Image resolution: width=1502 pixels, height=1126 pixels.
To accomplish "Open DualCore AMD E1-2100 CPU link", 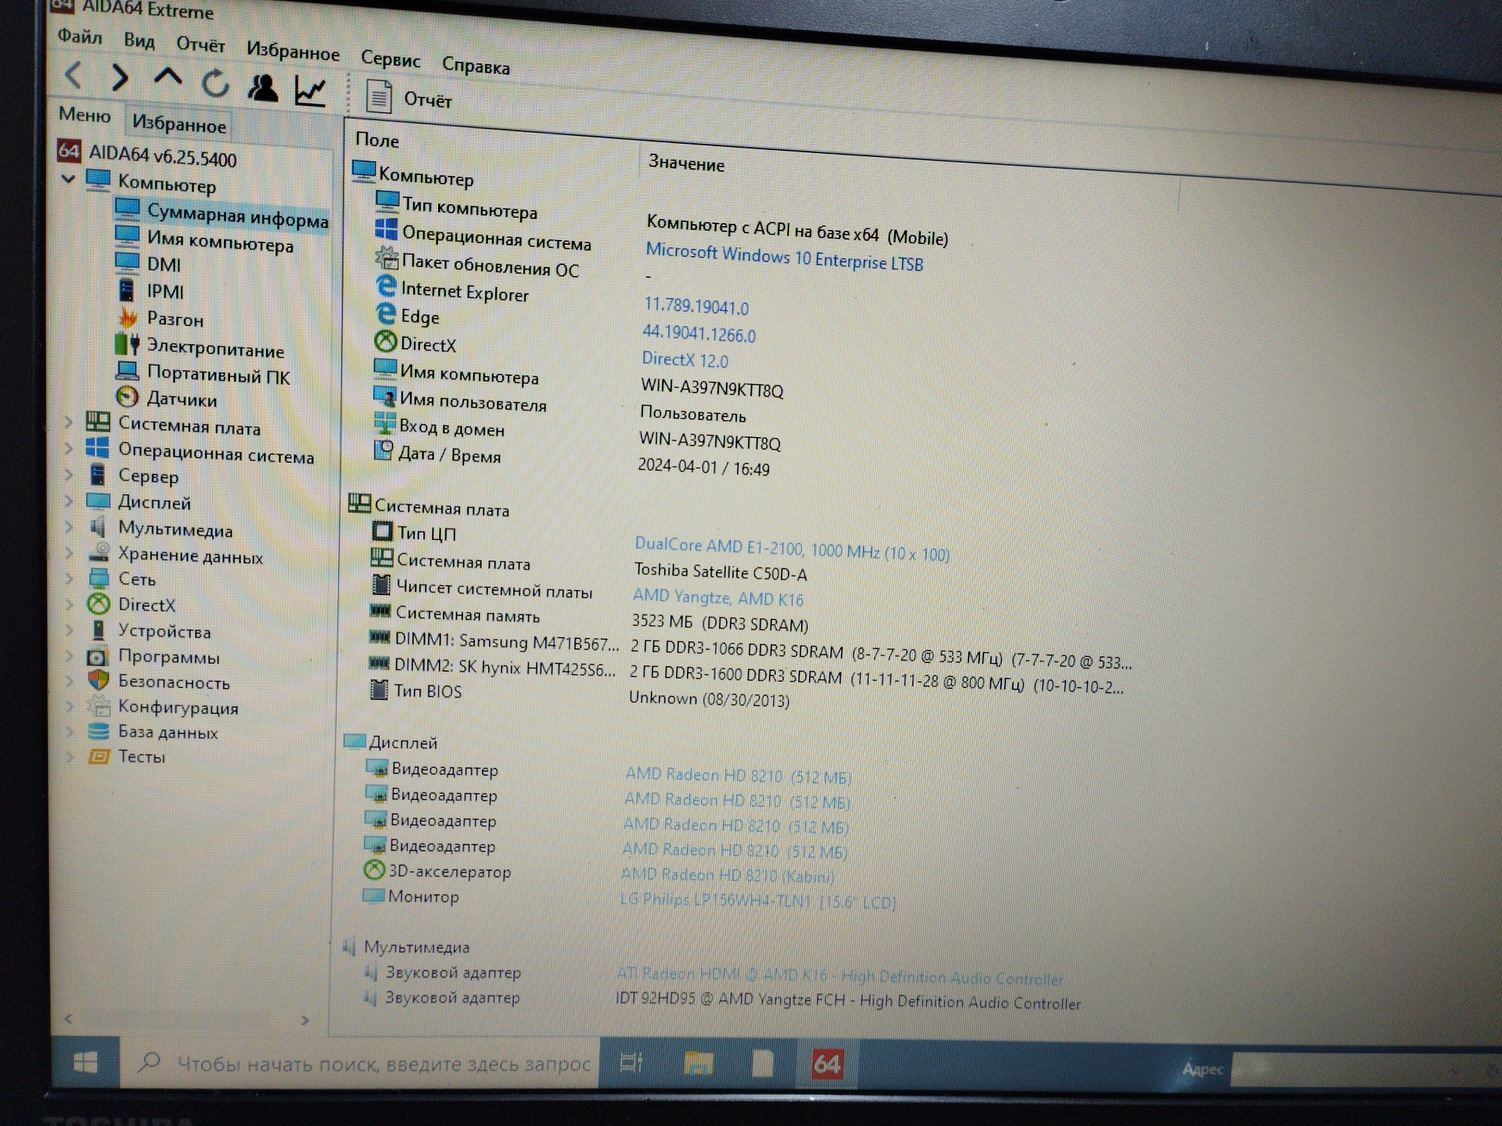I will (792, 549).
